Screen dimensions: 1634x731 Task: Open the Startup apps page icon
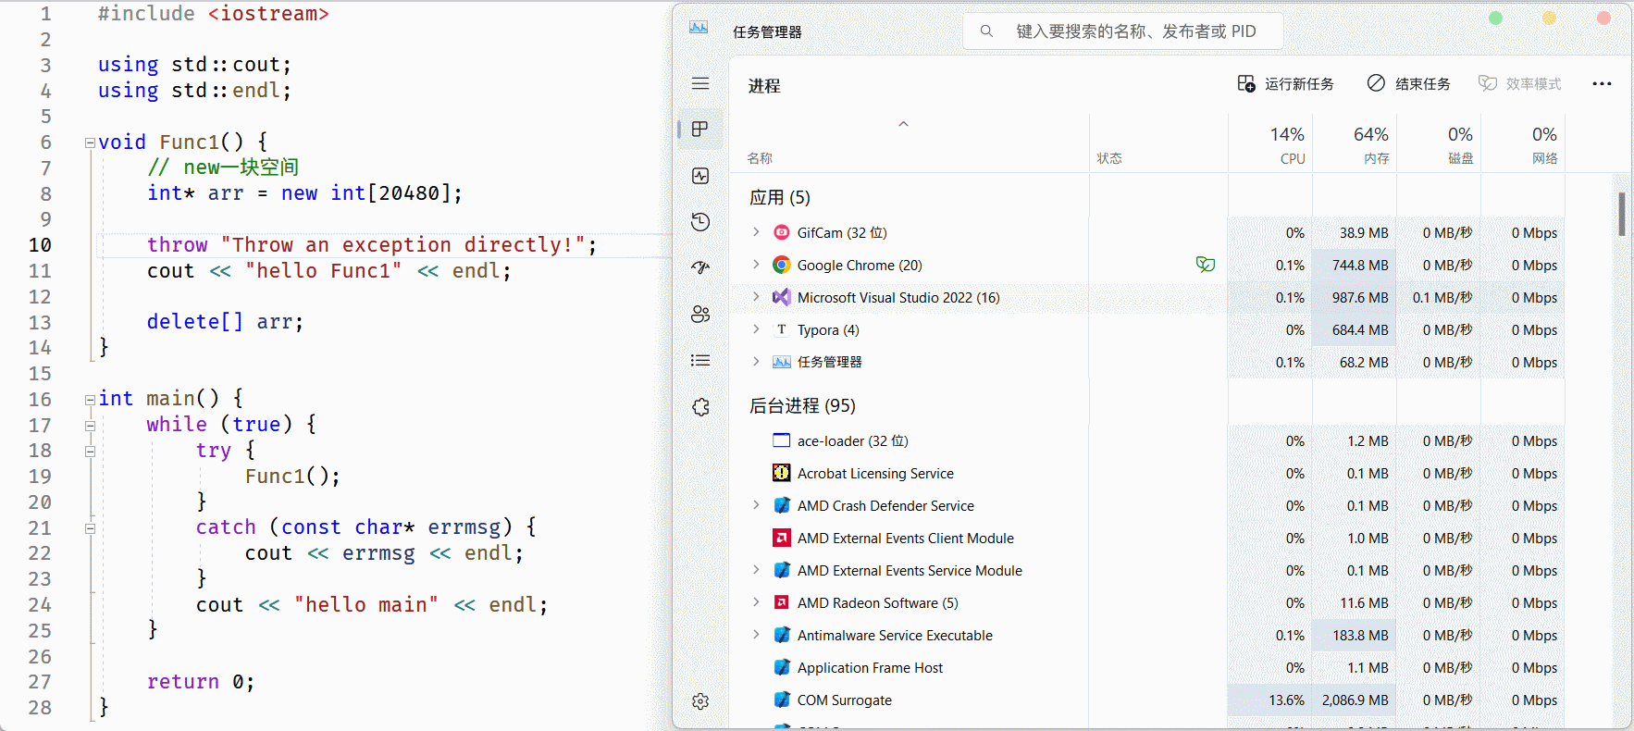pos(700,268)
